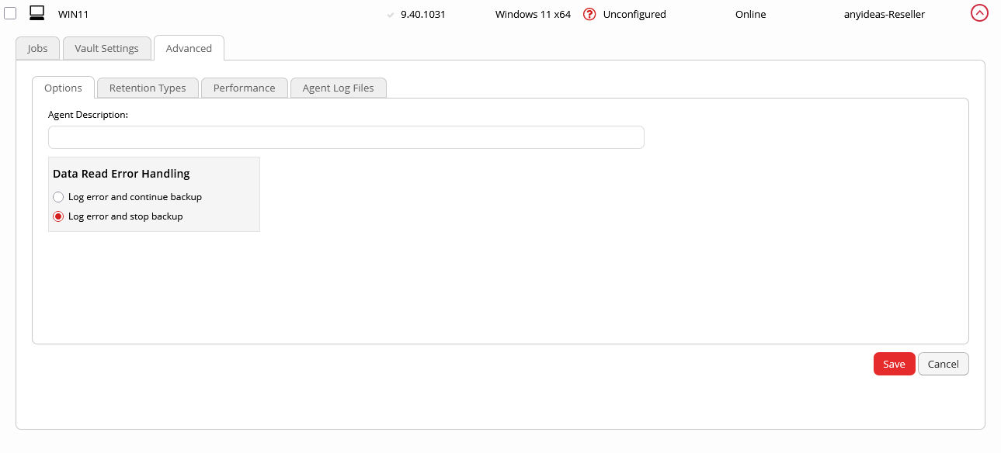Viewport: 1001px width, 453px height.
Task: View the Agent Log Files sub-tab
Action: 338,88
